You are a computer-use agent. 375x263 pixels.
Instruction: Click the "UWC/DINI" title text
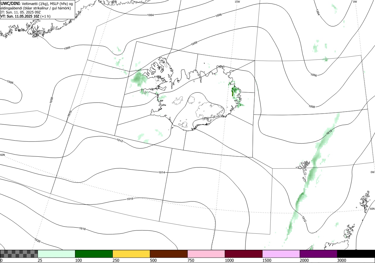pyautogui.click(x=10, y=3)
